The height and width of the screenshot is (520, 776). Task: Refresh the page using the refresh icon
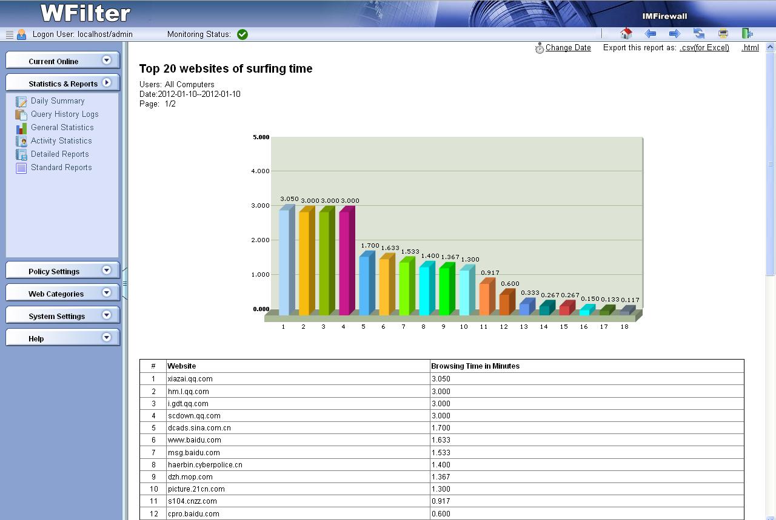coord(699,34)
